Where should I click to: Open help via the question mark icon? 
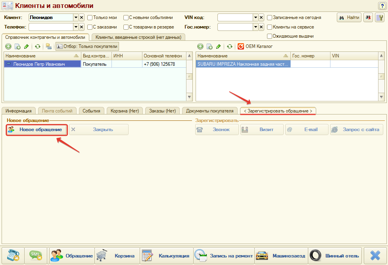[x=382, y=6]
